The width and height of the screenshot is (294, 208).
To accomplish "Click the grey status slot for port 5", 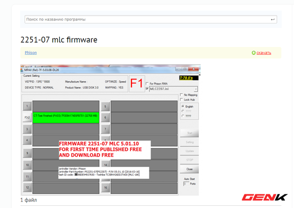I will click(144, 106).
